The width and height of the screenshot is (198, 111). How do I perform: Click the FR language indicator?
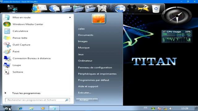tap(145, 108)
